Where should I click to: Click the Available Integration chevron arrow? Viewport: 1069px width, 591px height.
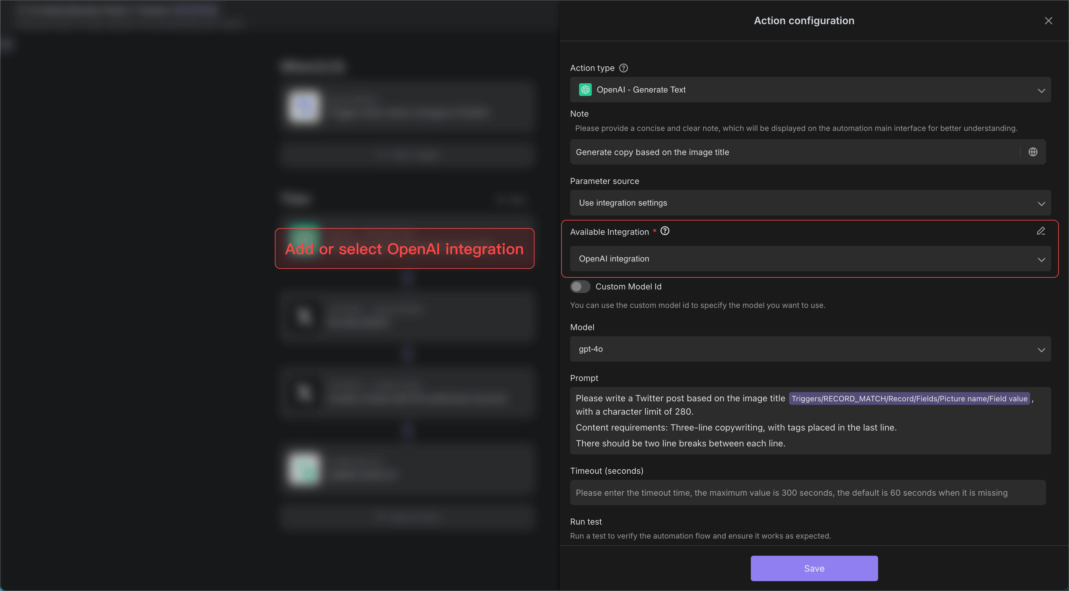(1041, 260)
